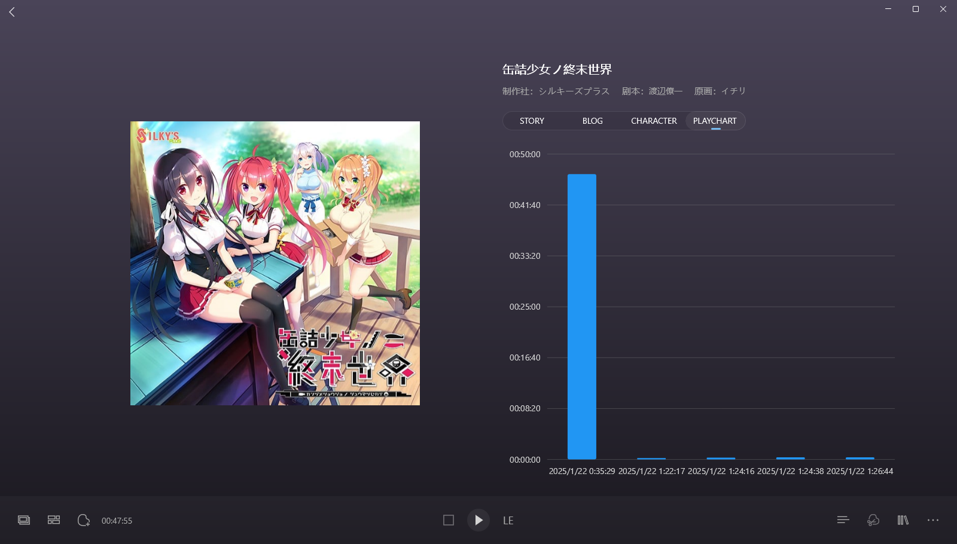Click the game title 缶詰少女ノ終末世界

[x=557, y=69]
